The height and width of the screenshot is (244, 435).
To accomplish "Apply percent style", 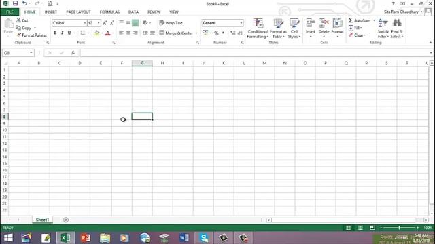I will pos(216,33).
